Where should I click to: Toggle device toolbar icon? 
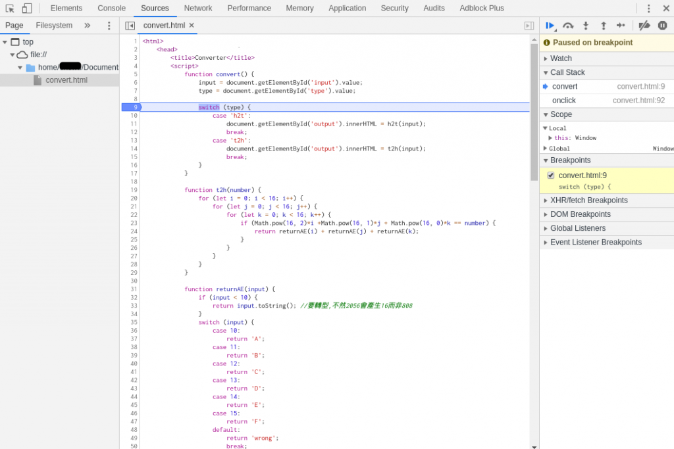(x=27, y=9)
